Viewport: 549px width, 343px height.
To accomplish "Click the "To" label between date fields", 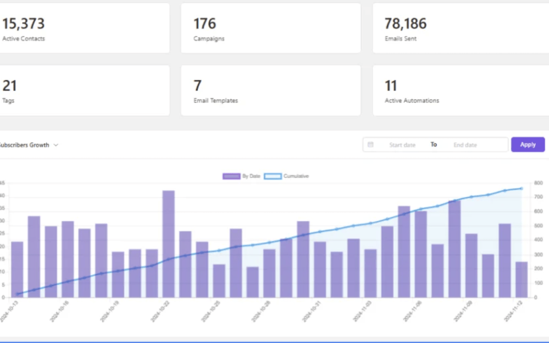I will [x=433, y=144].
